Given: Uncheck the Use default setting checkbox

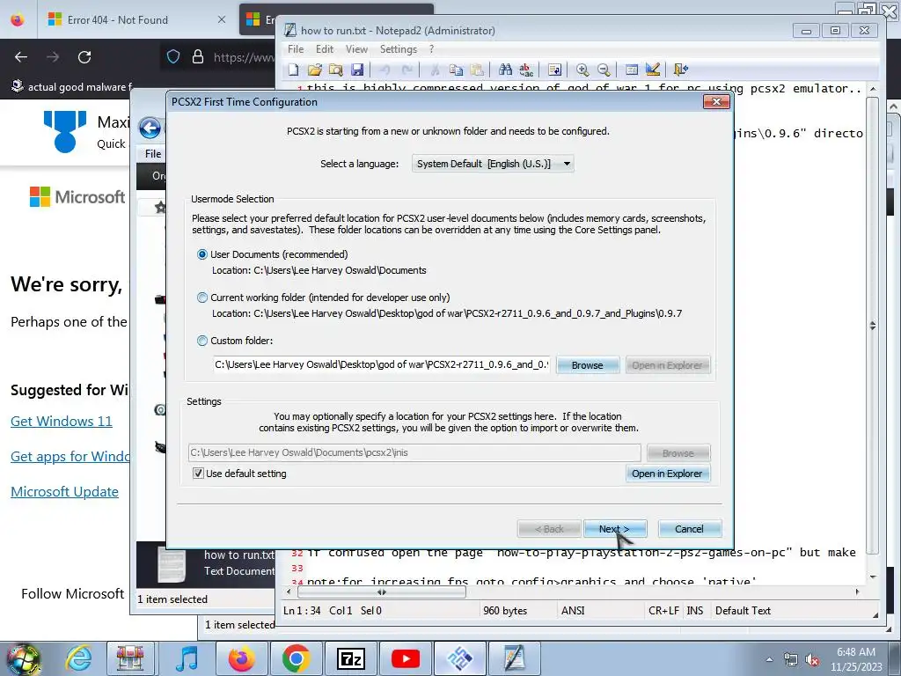Looking at the screenshot, I should (x=198, y=473).
